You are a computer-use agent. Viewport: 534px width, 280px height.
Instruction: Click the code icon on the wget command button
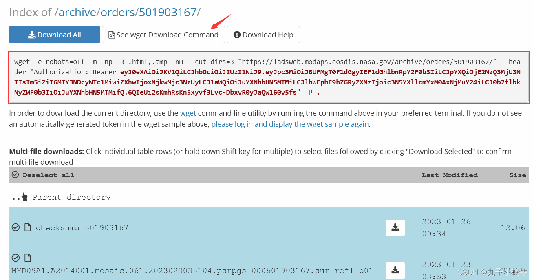click(112, 35)
